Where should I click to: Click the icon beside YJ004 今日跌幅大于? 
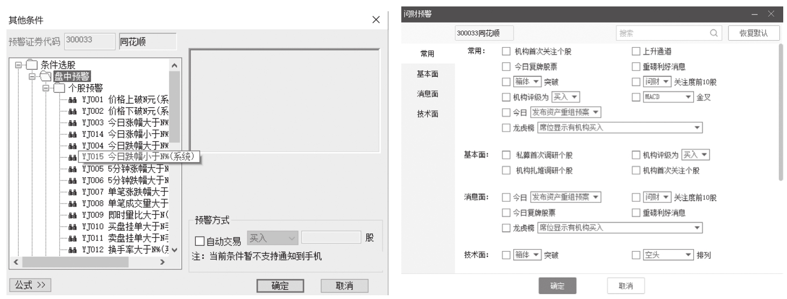point(73,145)
